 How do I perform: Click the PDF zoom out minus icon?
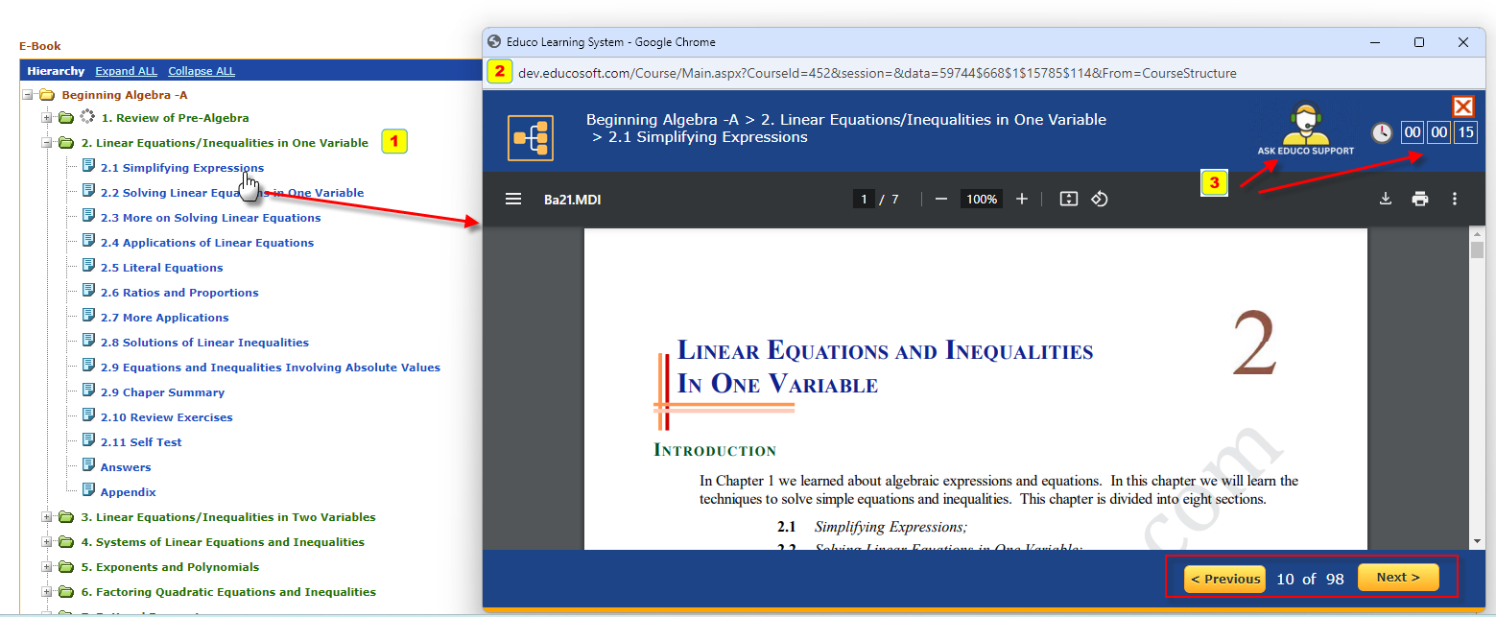tap(941, 199)
